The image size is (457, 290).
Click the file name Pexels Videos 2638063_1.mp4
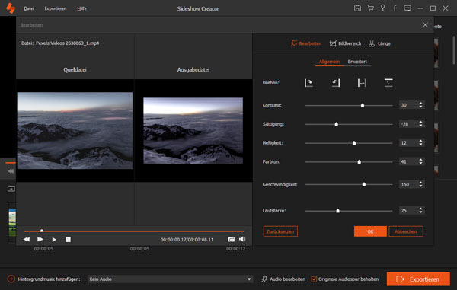point(67,43)
